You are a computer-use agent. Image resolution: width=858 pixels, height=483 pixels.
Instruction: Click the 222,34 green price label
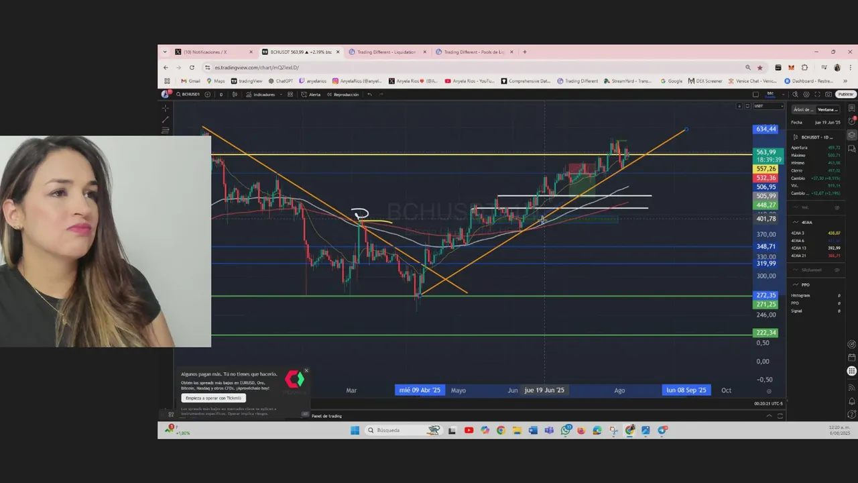tap(765, 333)
